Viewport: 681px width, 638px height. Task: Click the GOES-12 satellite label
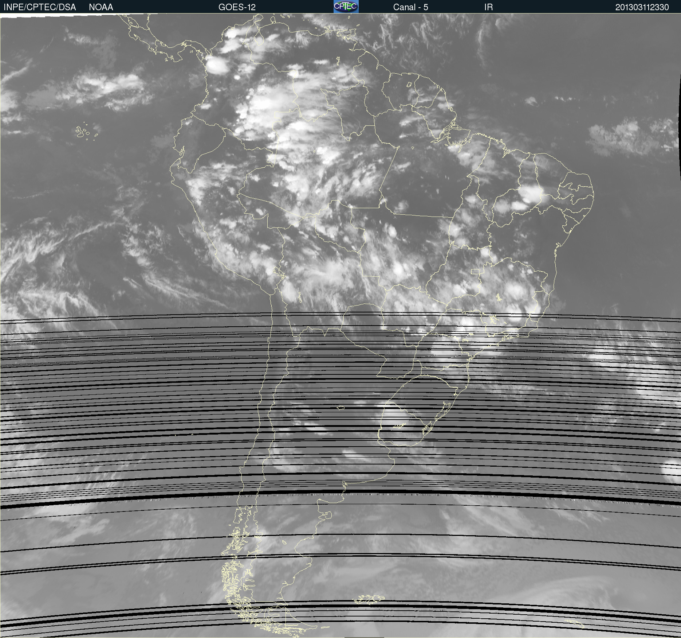[237, 7]
